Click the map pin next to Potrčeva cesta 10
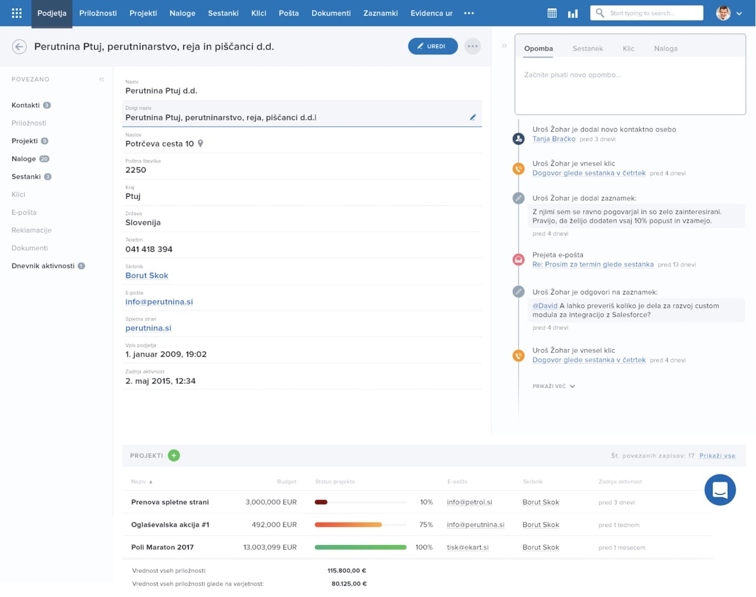This screenshot has width=756, height=597. [x=201, y=144]
